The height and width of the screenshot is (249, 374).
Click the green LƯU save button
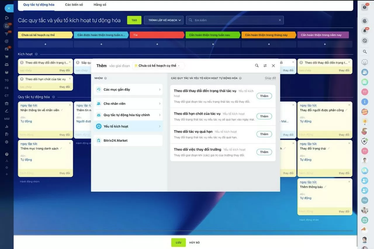pos(178,243)
